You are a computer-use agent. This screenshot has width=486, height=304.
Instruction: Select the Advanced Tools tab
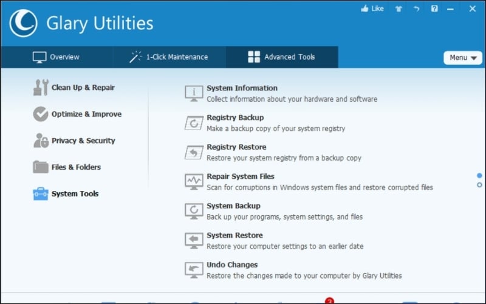tap(282, 57)
